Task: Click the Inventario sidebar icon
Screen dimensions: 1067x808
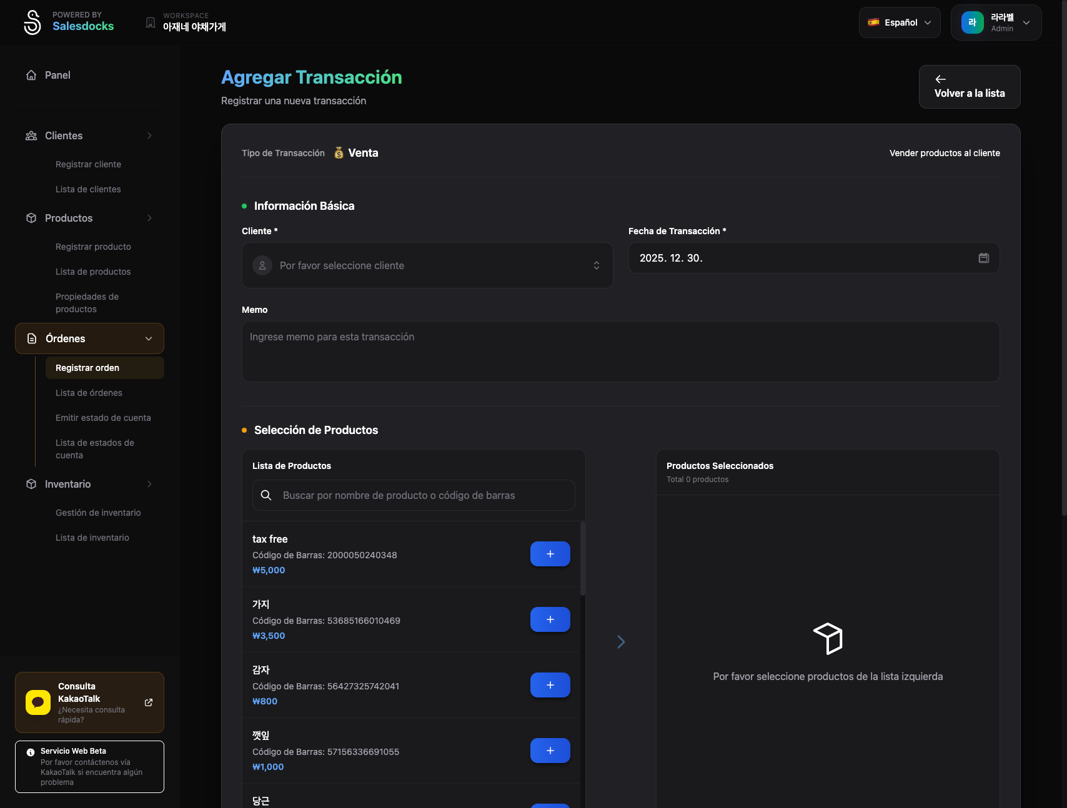Action: pos(31,484)
